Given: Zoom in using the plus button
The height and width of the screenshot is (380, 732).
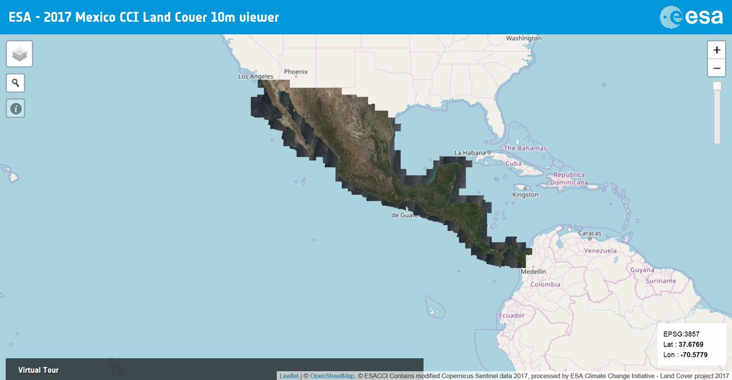Looking at the screenshot, I should (716, 49).
